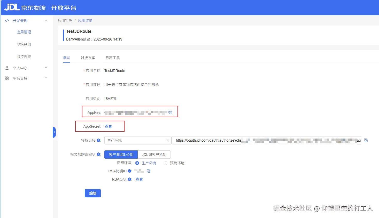Copy the authorization link icon

pyautogui.click(x=366, y=140)
